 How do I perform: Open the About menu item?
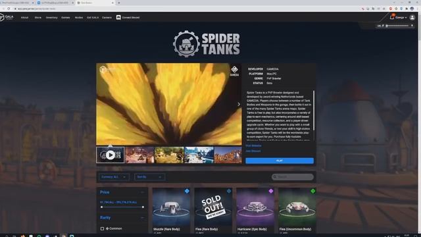[25, 18]
